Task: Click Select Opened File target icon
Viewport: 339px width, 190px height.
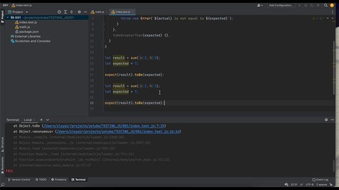Action: click(59, 12)
